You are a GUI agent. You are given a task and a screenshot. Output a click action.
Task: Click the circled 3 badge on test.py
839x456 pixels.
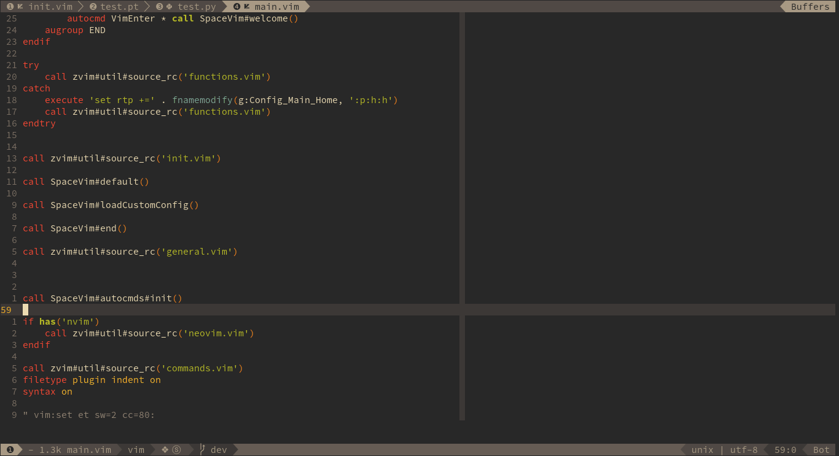pyautogui.click(x=160, y=6)
